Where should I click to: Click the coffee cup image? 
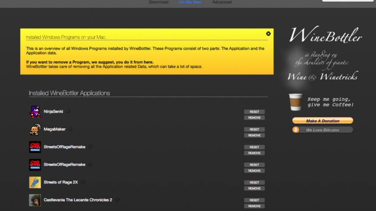tap(295, 102)
